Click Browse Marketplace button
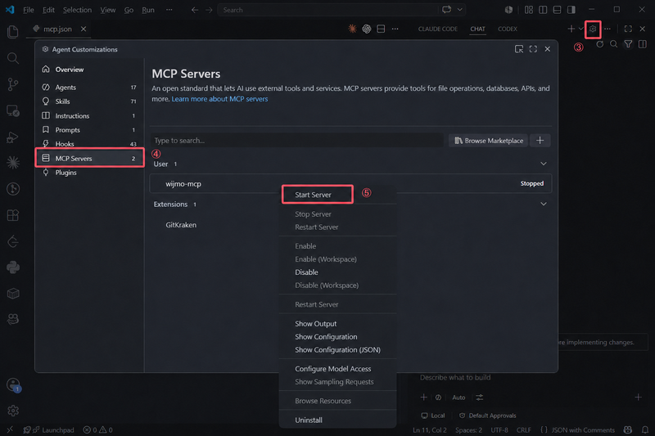 click(x=488, y=141)
